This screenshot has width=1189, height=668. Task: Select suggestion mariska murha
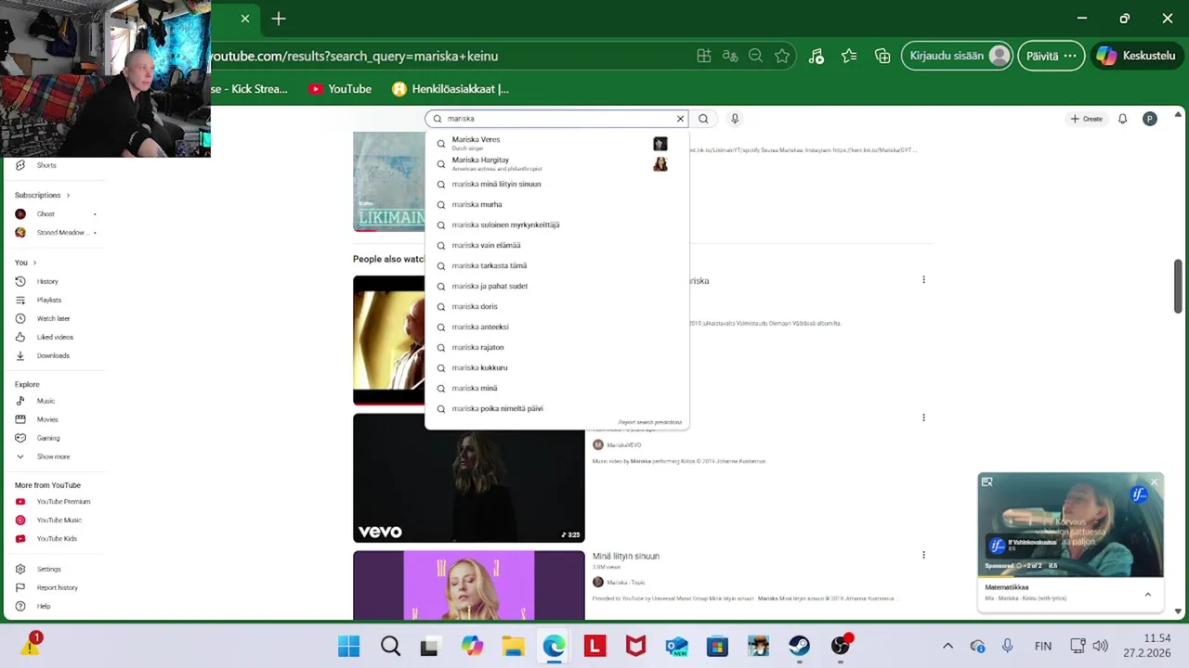[557, 204]
